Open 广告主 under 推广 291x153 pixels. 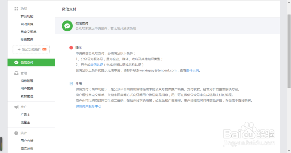[x=25, y=115]
